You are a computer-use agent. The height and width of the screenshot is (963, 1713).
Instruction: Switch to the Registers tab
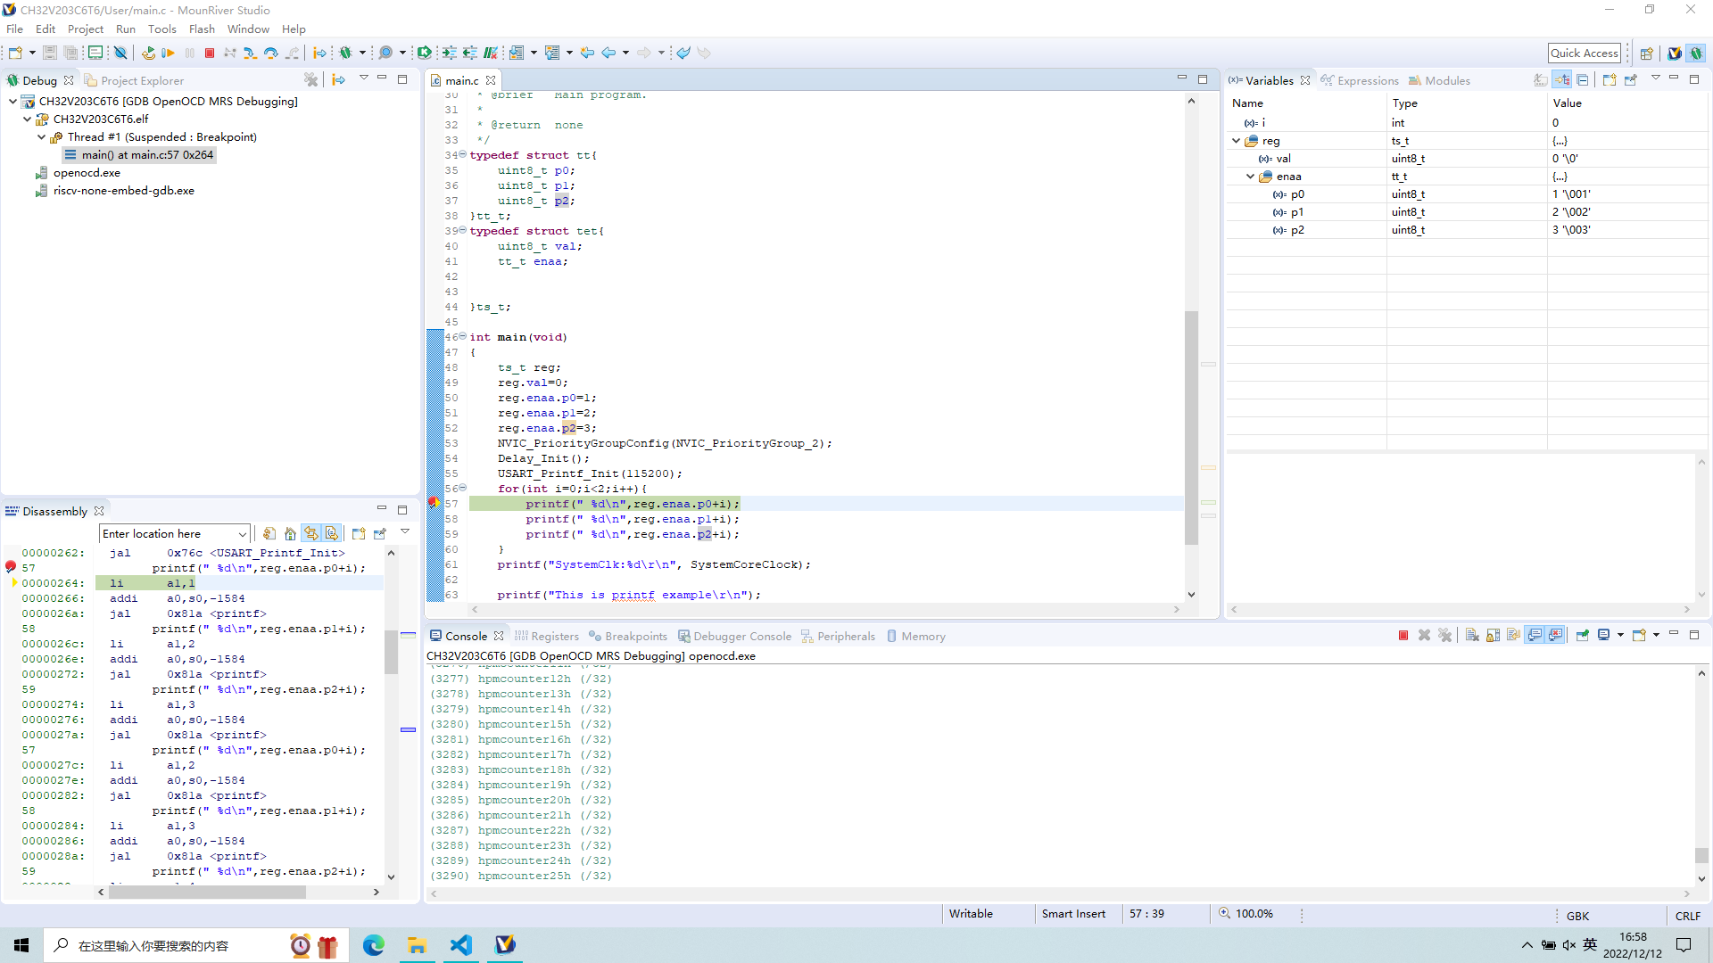tap(547, 636)
